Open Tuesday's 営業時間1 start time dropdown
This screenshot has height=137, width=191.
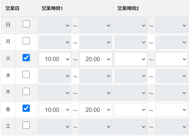(55, 59)
